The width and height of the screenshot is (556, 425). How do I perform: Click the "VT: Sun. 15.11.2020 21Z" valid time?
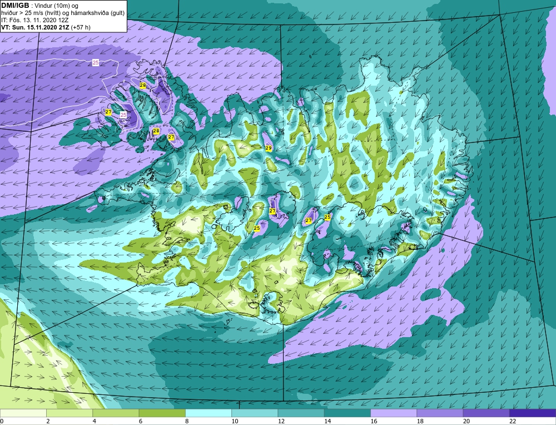pos(36,27)
